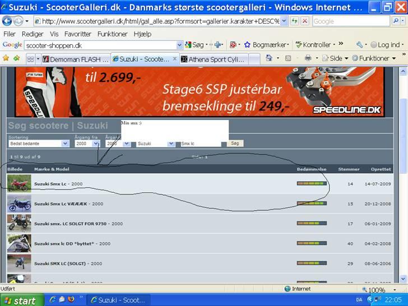Click the red Suzuki Smx Lc thumbnail

coord(18,184)
